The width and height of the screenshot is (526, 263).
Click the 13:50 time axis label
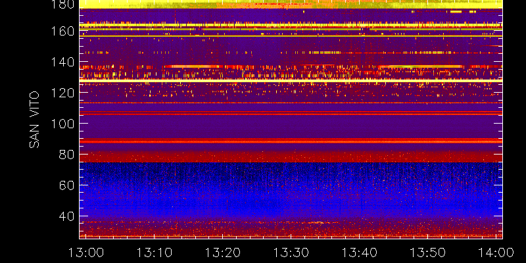pos(427,252)
